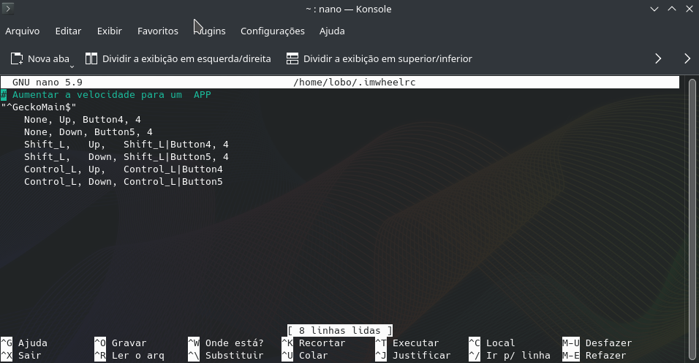Click the ^T Executar shortcut
Viewport: 699px width, 363px height.
tap(407, 343)
